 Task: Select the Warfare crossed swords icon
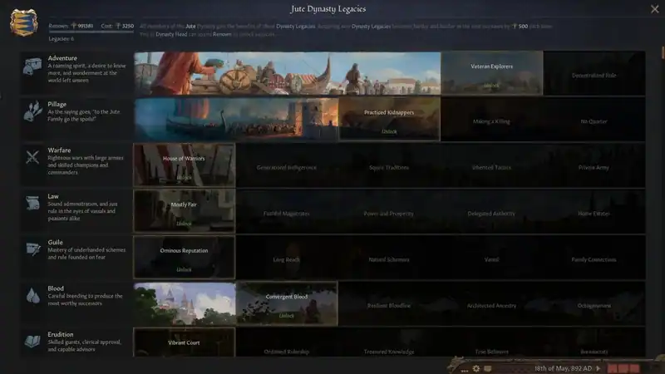point(32,157)
